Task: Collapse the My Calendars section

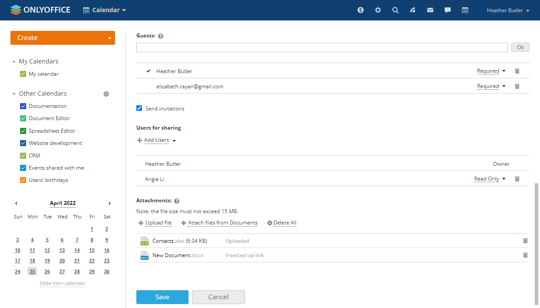Action: tap(14, 62)
